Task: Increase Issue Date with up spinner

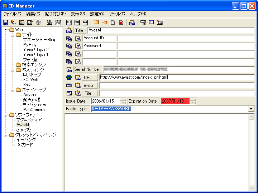Action: 123,99
